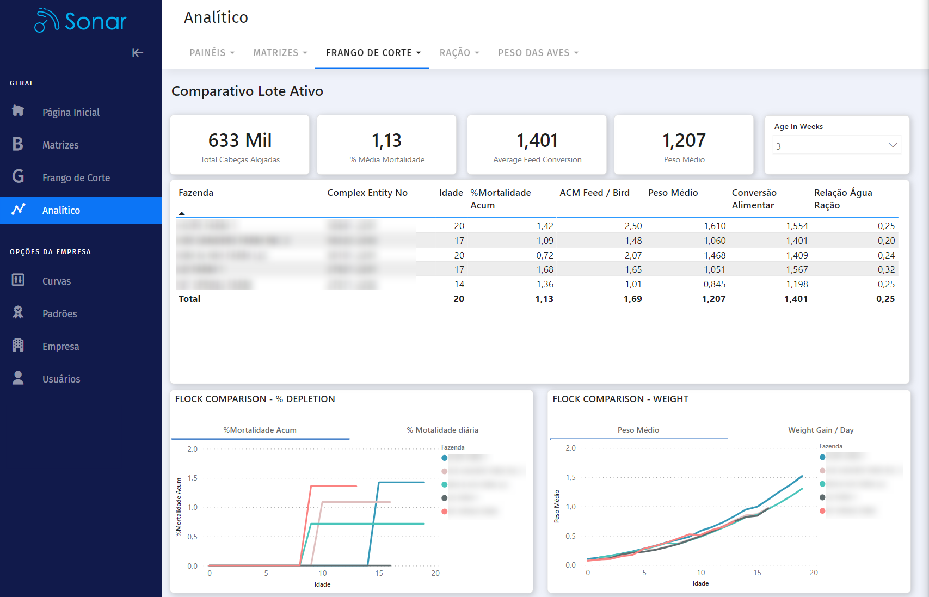This screenshot has height=597, width=929.
Task: Sort by Peso Médio column header
Action: pyautogui.click(x=673, y=193)
